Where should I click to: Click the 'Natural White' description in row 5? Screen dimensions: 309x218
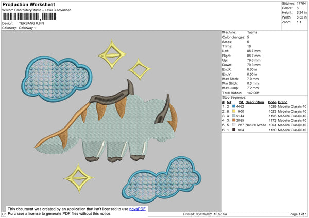tap(256, 125)
